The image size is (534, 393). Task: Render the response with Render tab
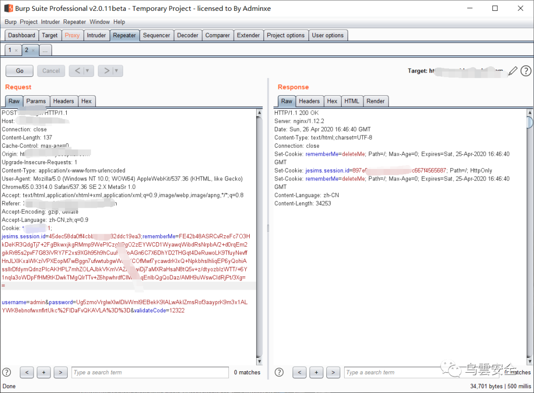click(376, 101)
